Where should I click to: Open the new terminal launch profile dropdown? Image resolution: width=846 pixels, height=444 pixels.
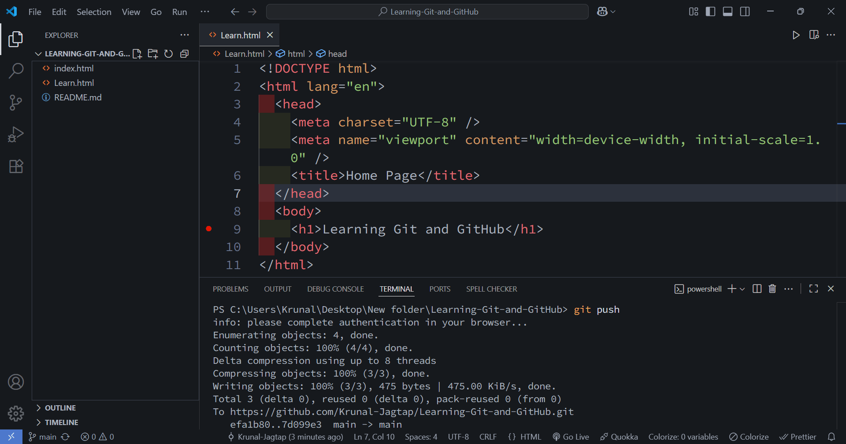[742, 289]
